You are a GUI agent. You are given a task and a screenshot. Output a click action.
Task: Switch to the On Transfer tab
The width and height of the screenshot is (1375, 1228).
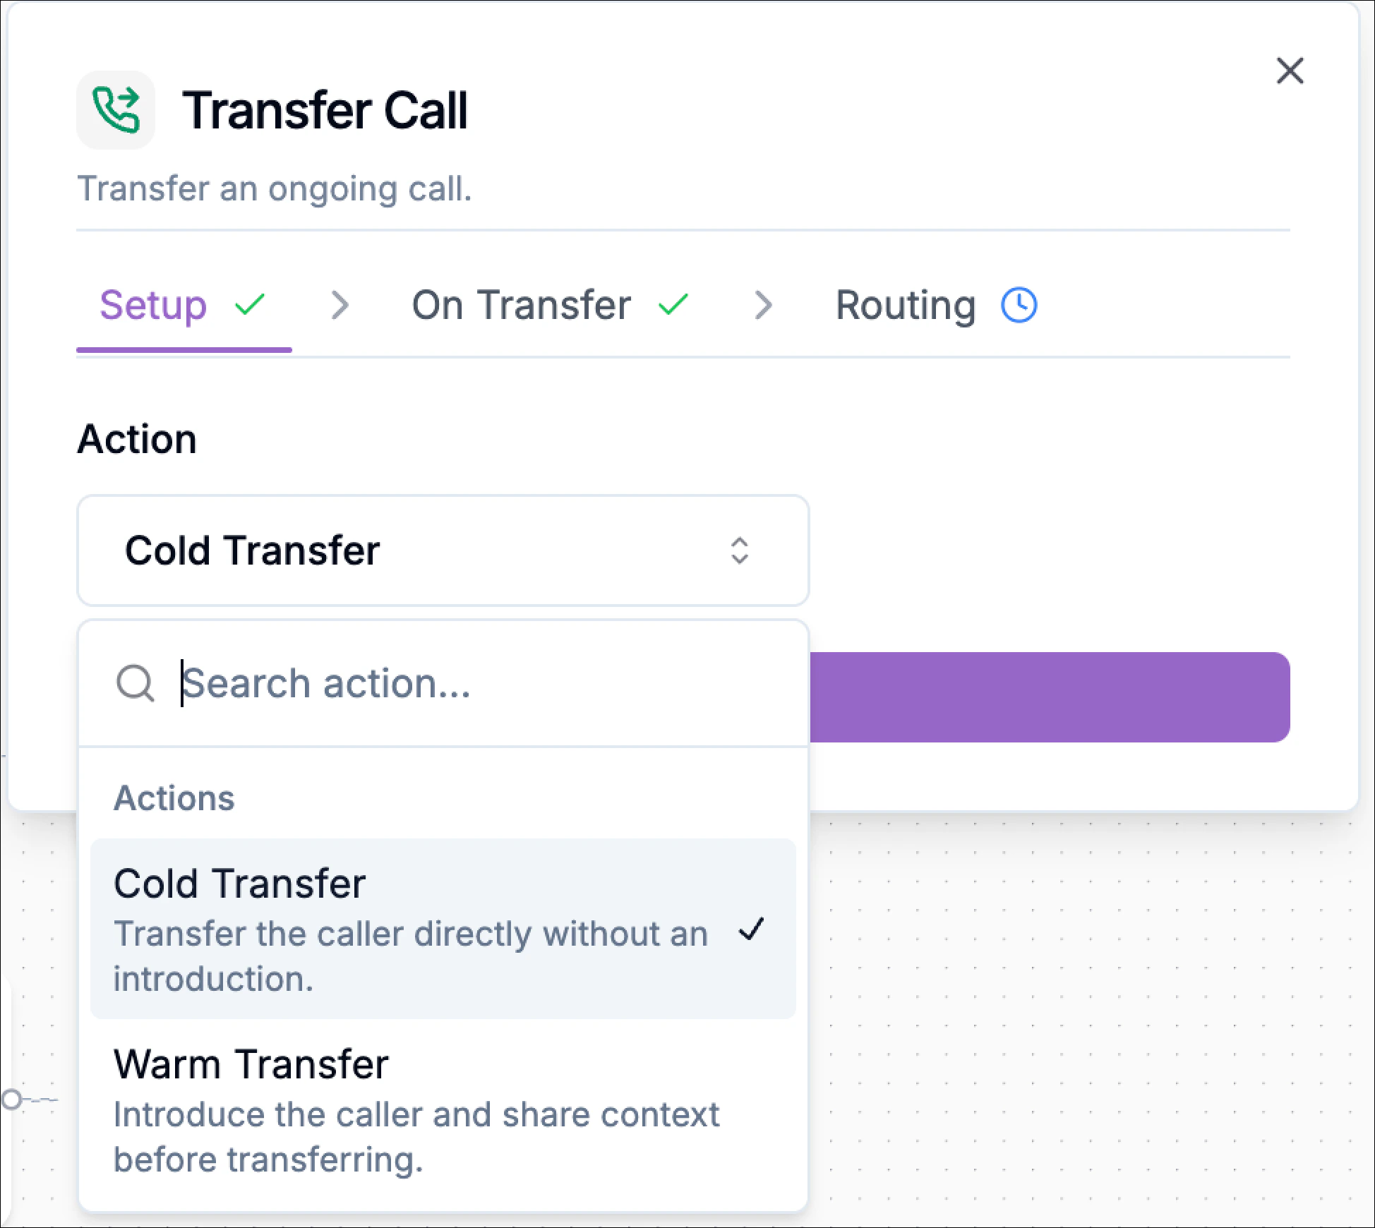click(521, 305)
